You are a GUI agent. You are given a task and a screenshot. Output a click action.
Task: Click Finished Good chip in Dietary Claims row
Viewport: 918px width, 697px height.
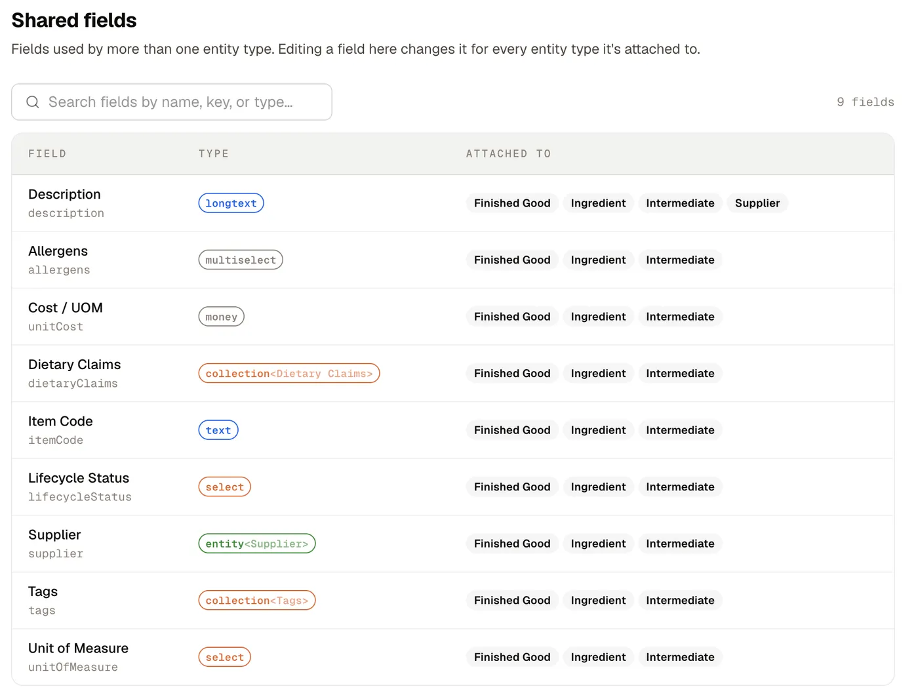click(x=512, y=373)
